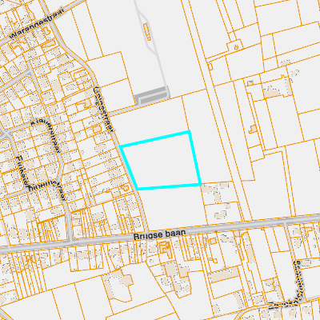The width and height of the screenshot is (320, 320).
Task: Select the 'Brugse baan' street label
Action: pos(159,234)
